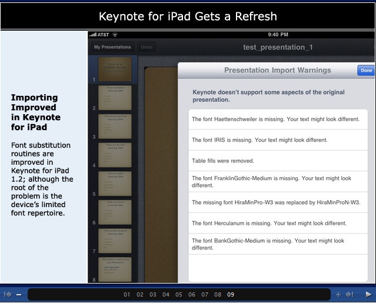
Task: Select slide 3 thumbnail in Keynote navigator
Action: coord(115,126)
